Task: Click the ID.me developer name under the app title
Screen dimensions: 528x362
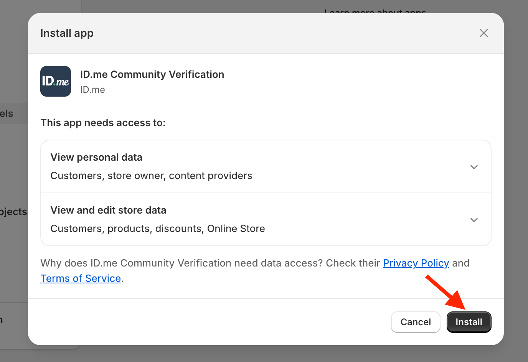Action: click(92, 89)
